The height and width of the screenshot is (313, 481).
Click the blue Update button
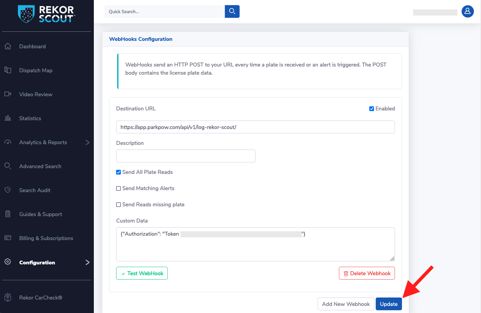pyautogui.click(x=389, y=304)
